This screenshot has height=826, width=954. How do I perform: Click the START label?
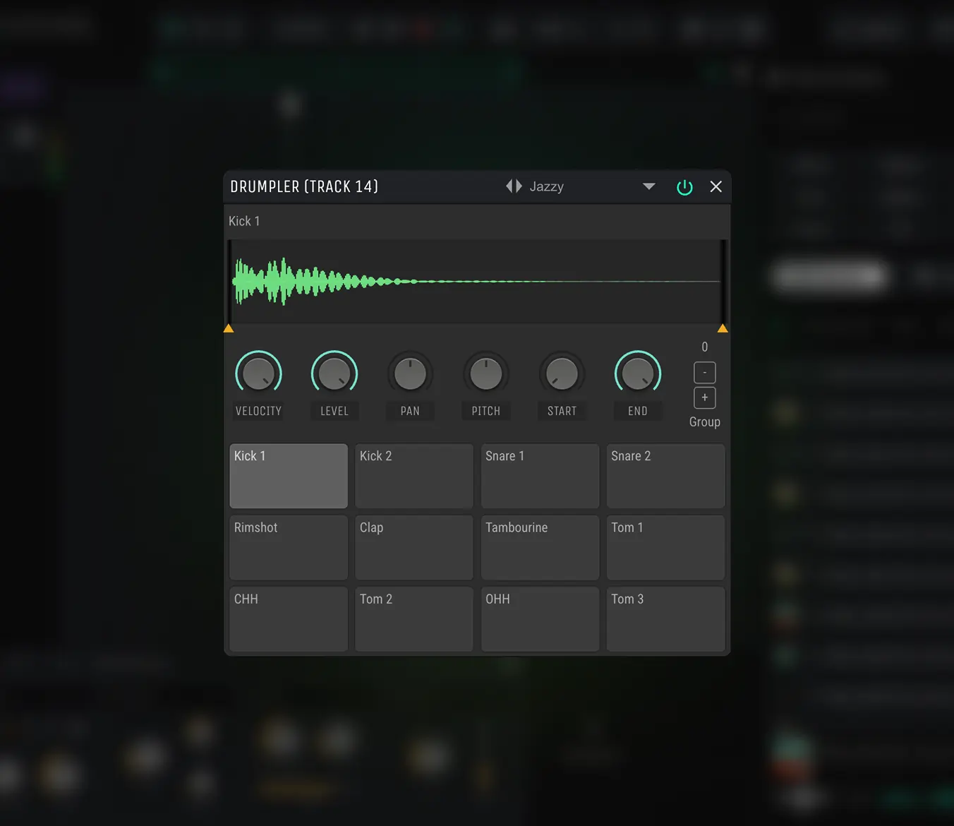[562, 411]
